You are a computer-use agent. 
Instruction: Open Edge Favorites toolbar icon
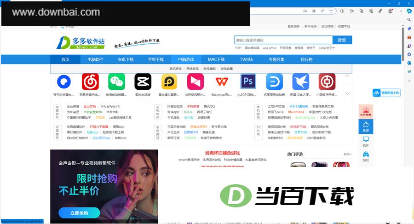(x=352, y=11)
